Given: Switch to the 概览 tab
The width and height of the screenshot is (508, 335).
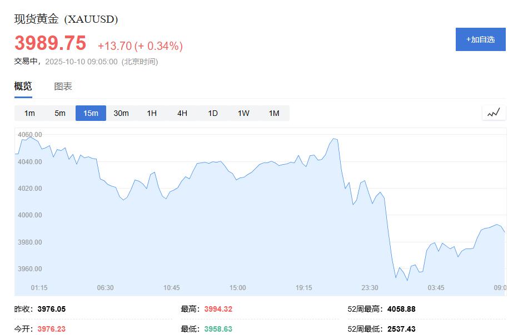Looking at the screenshot, I should 23,87.
